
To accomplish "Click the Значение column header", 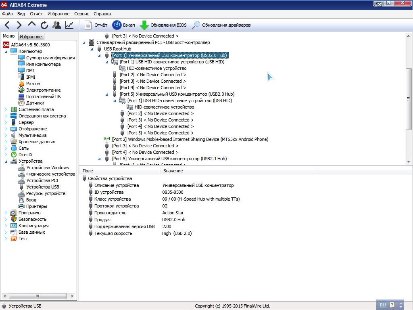I will (x=173, y=171).
